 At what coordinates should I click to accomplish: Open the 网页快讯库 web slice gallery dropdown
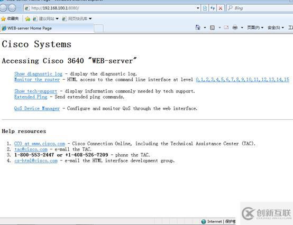[77, 18]
